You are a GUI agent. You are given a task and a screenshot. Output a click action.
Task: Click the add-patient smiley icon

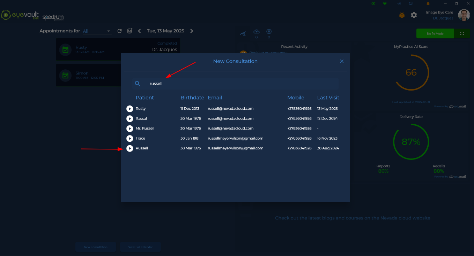tap(129, 31)
